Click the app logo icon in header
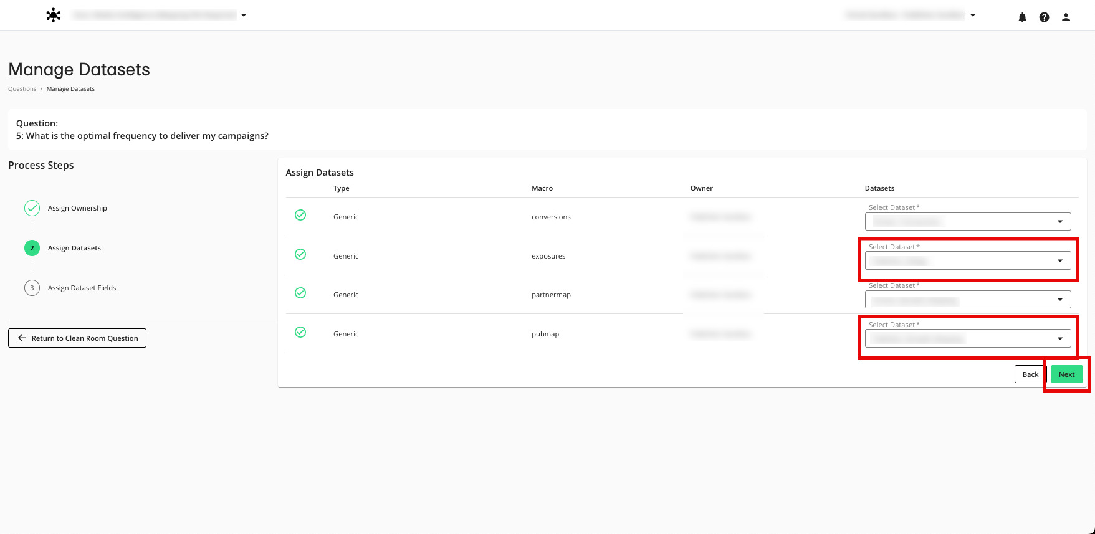 [x=54, y=16]
